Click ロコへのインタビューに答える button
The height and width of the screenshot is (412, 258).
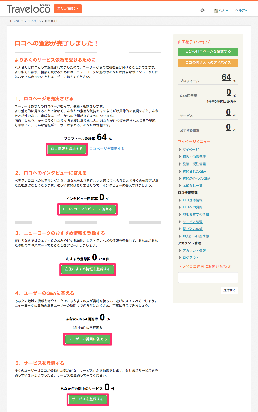(88, 209)
